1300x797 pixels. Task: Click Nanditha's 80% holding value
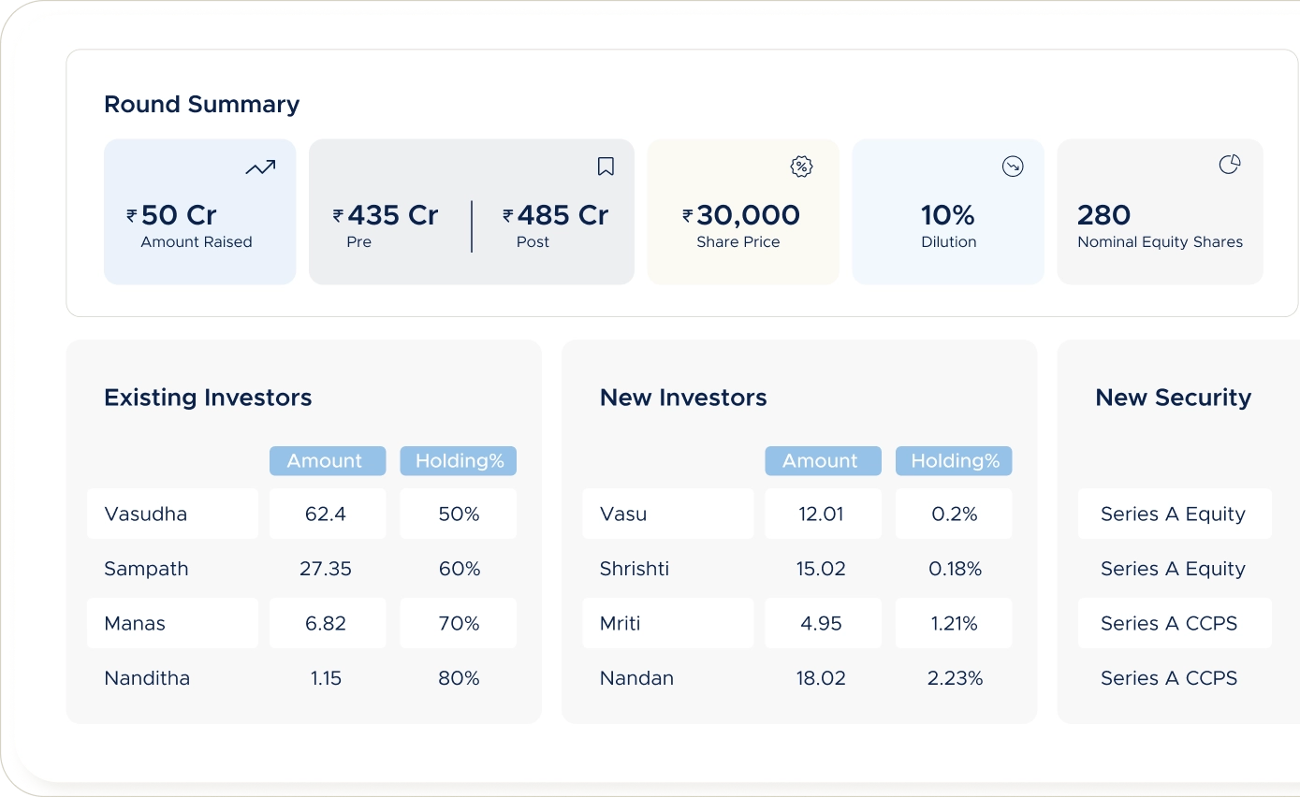(459, 678)
